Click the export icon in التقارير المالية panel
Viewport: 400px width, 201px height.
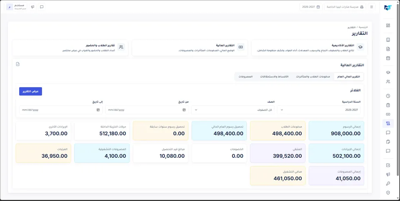17,64
